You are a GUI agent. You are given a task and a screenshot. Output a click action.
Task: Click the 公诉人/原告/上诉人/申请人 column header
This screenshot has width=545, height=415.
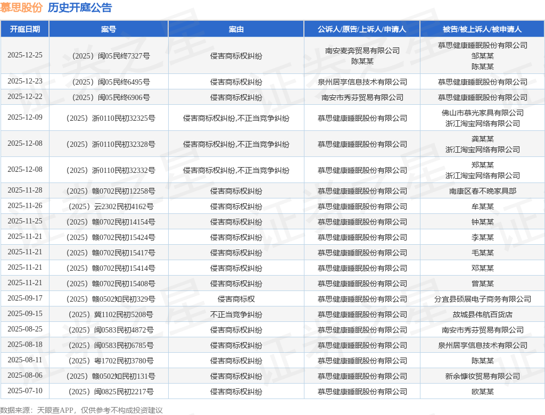click(362, 29)
